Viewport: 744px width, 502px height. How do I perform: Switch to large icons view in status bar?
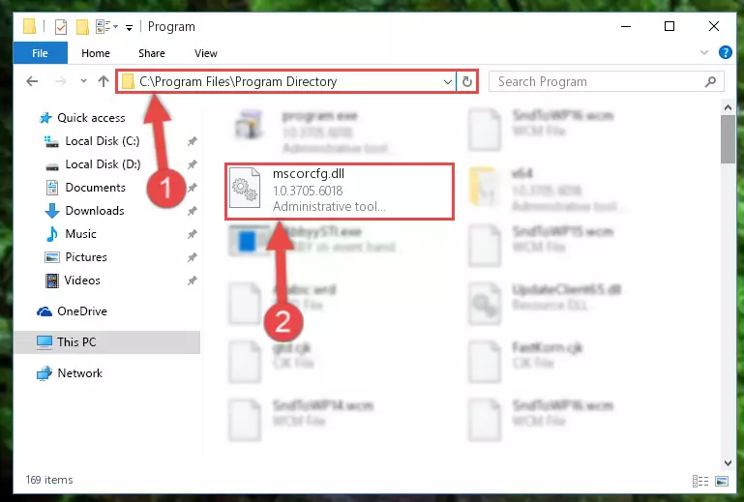[x=721, y=481]
